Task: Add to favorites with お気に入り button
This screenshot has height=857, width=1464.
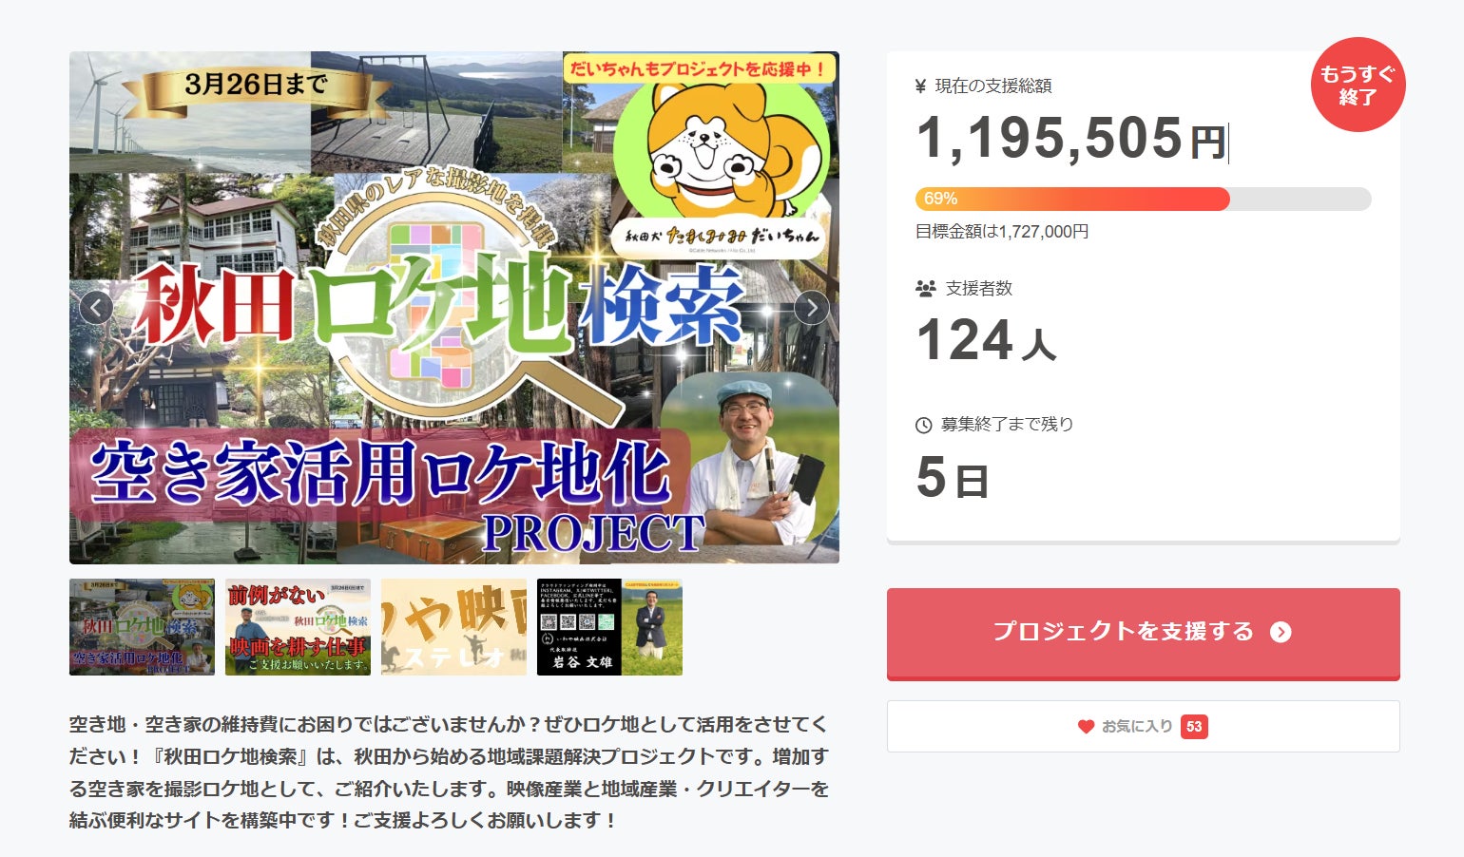Action: [x=1144, y=727]
